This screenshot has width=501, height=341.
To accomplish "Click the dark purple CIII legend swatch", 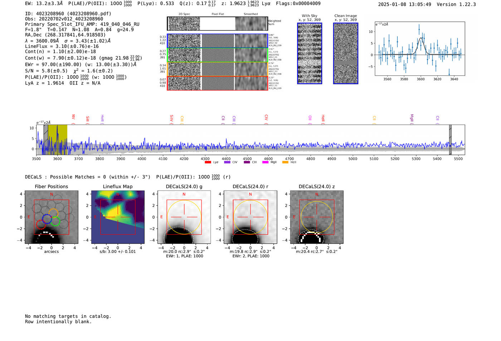I will point(247,162).
